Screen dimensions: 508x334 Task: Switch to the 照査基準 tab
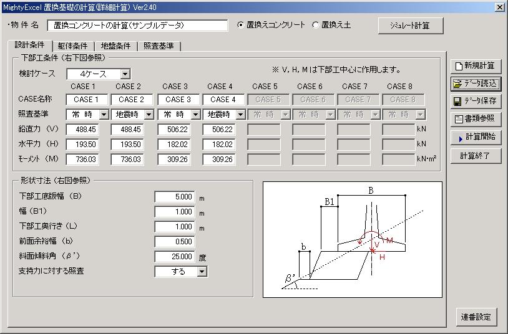pyautogui.click(x=159, y=46)
